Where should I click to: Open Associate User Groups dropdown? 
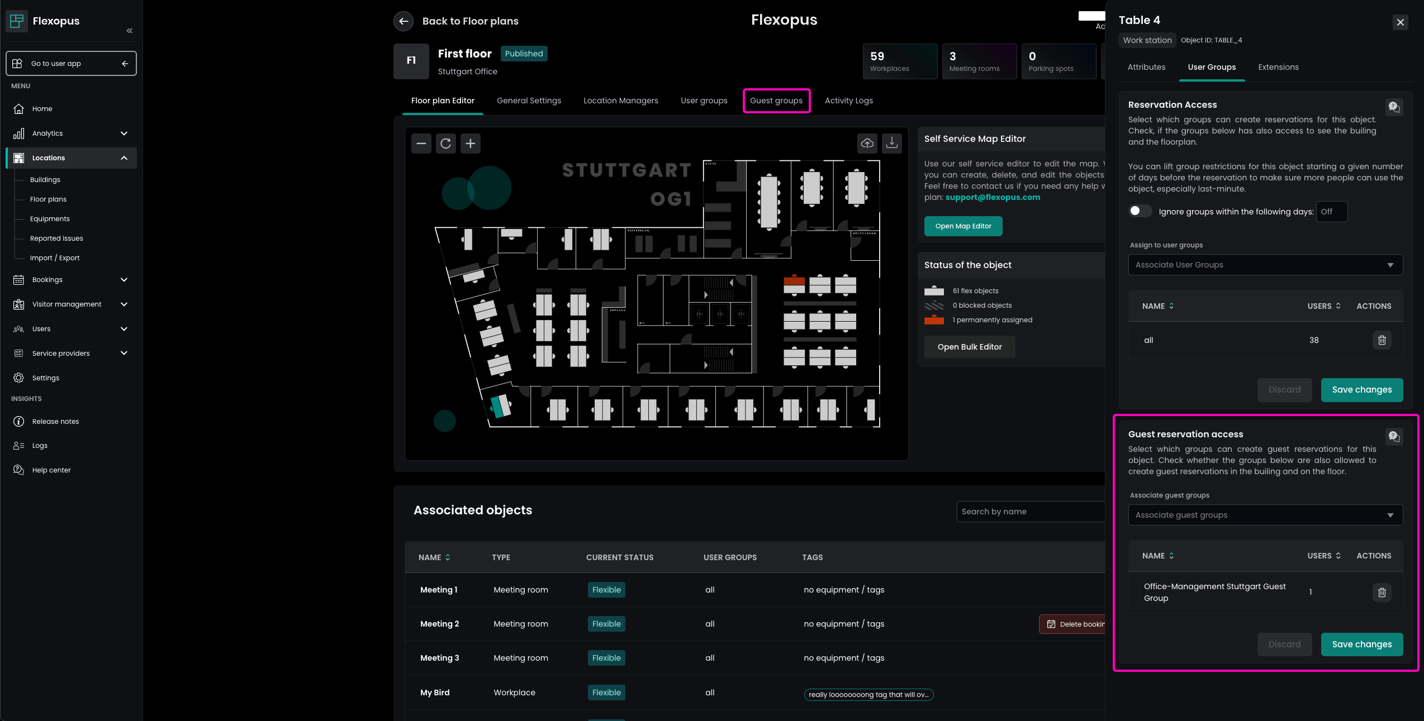click(x=1265, y=265)
